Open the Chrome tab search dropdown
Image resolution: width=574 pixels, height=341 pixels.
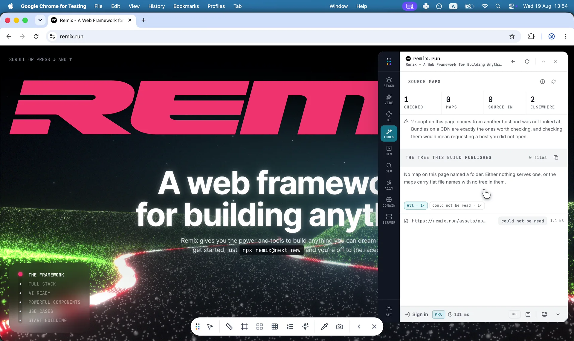pos(40,20)
